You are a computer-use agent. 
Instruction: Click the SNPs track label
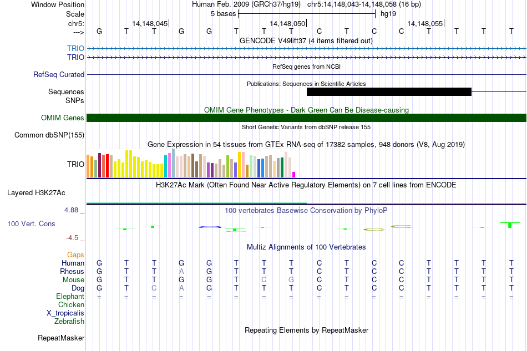75,100
